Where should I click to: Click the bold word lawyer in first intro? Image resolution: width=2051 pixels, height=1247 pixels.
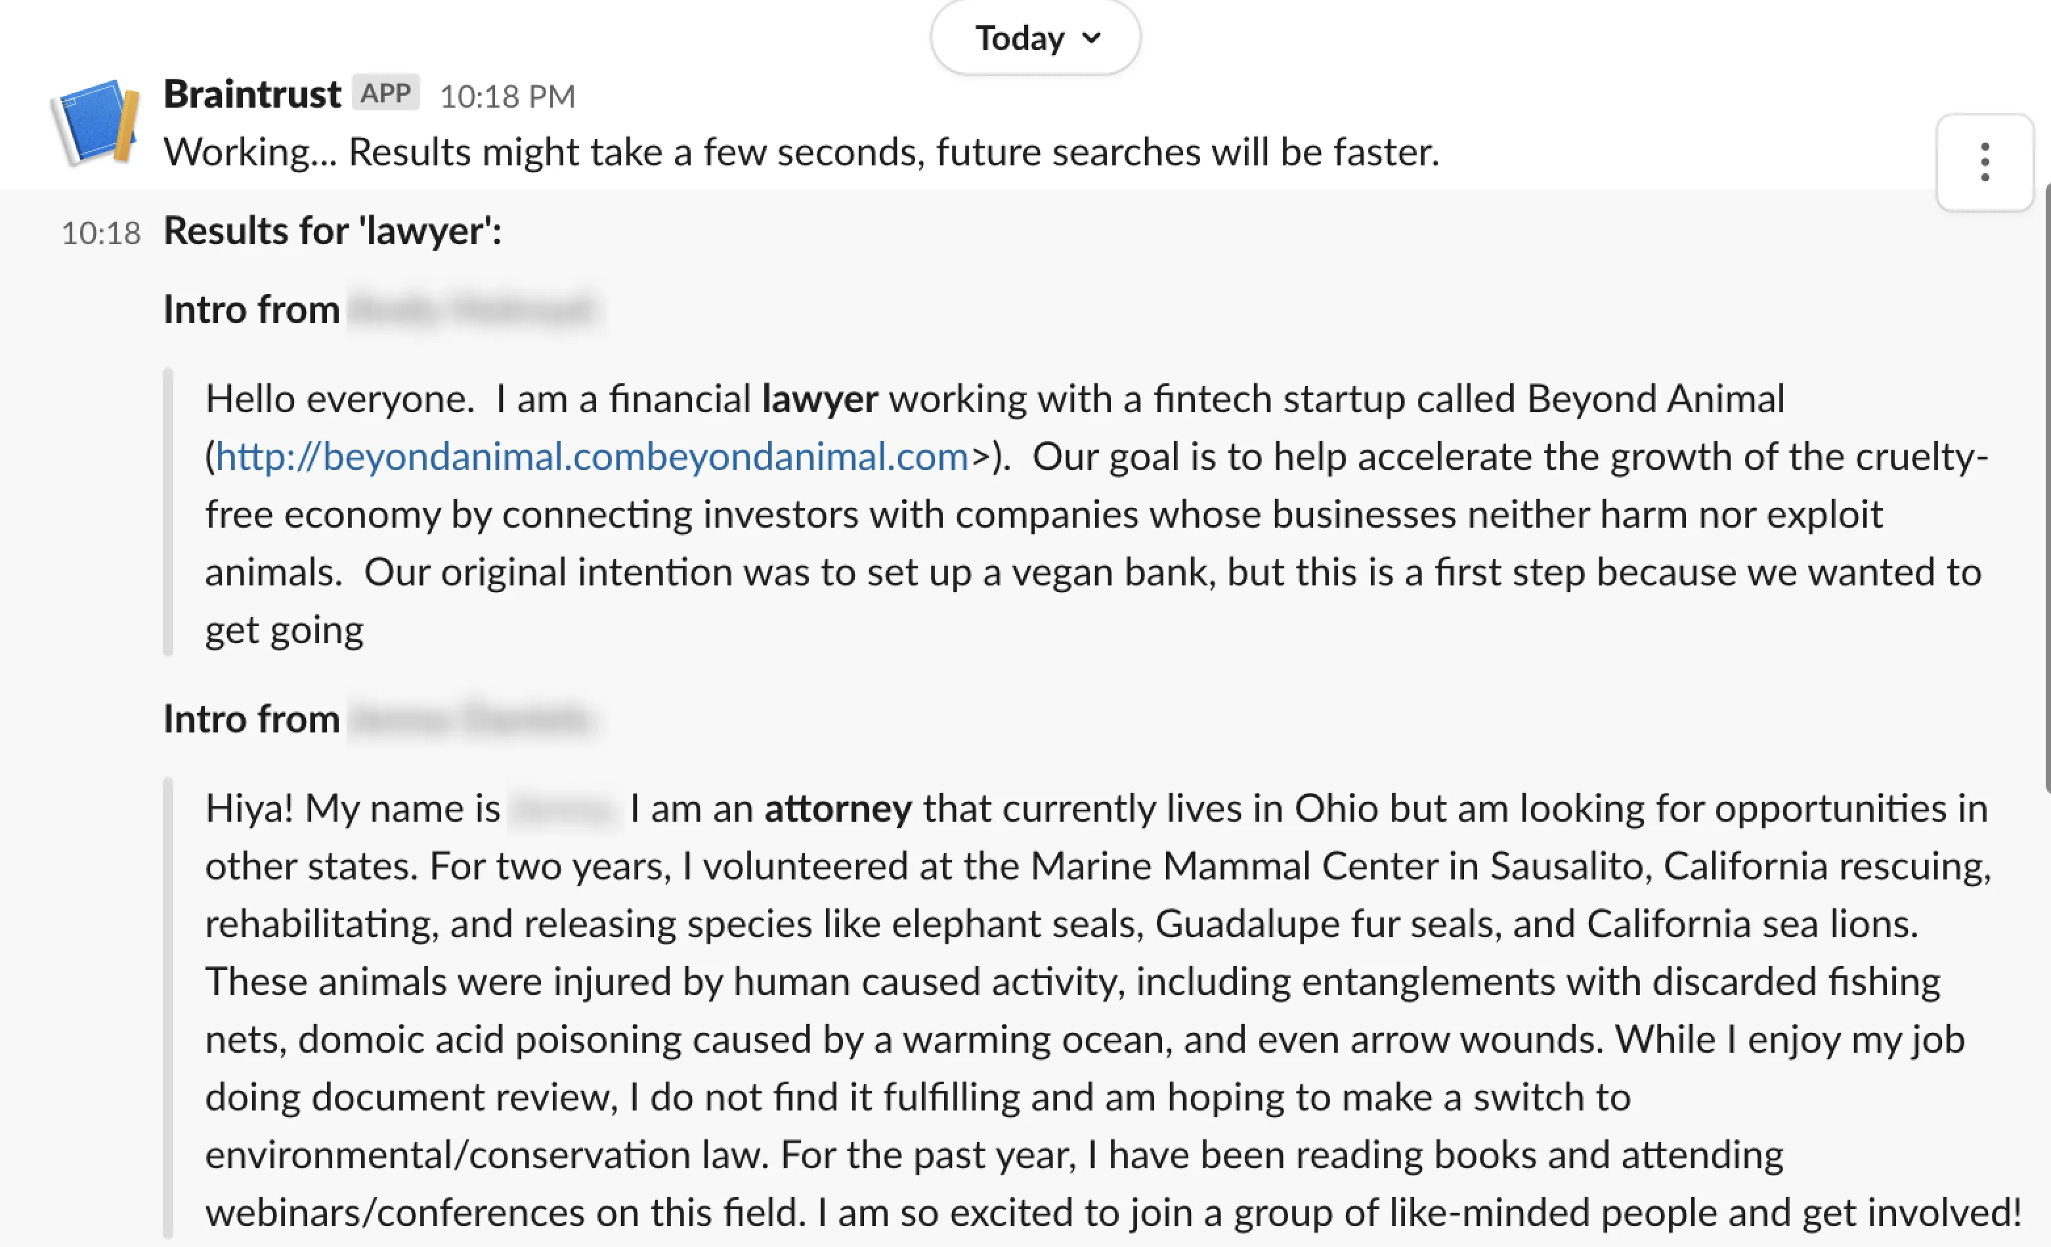coord(820,399)
